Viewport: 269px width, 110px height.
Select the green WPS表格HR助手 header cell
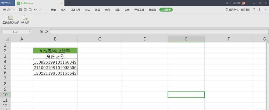(x=55, y=51)
